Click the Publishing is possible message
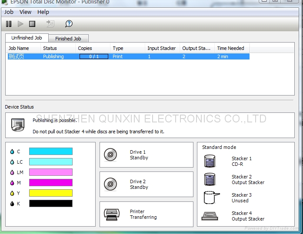 tap(55, 120)
